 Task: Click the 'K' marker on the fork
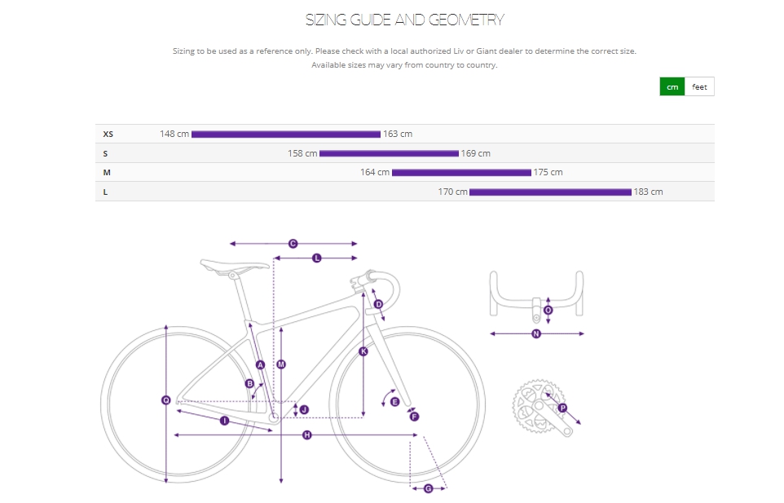pyautogui.click(x=363, y=351)
